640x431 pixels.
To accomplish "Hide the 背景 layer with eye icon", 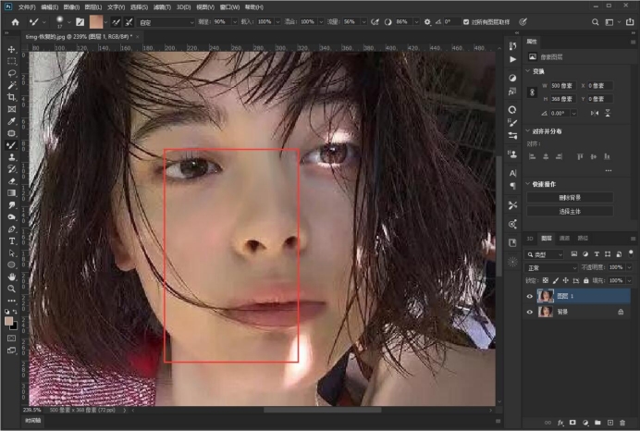I will click(529, 313).
